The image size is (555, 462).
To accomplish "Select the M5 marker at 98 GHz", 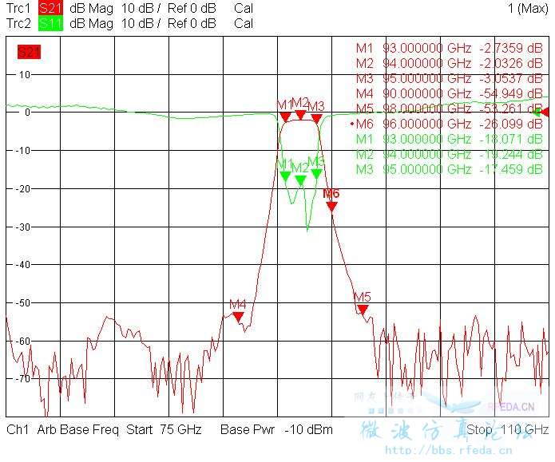I will pyautogui.click(x=363, y=310).
